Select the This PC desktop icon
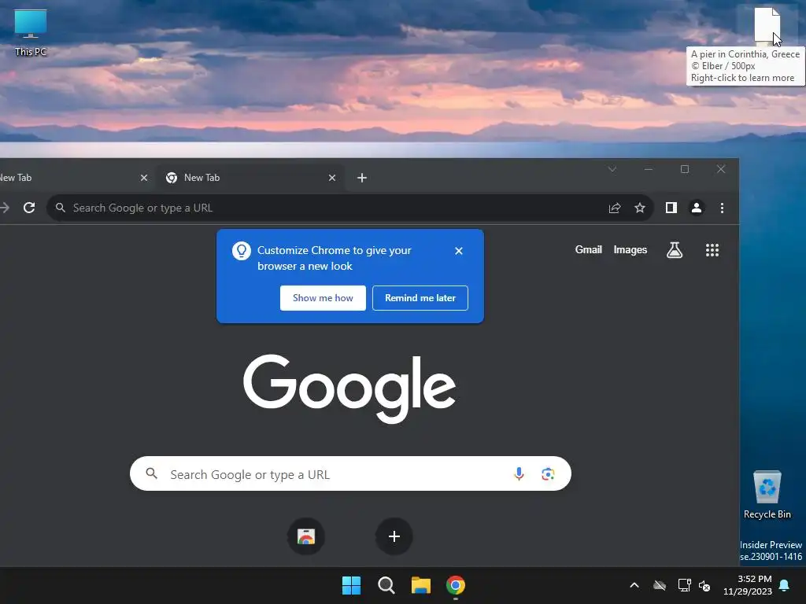Screen dimensions: 806x604 tap(31, 32)
